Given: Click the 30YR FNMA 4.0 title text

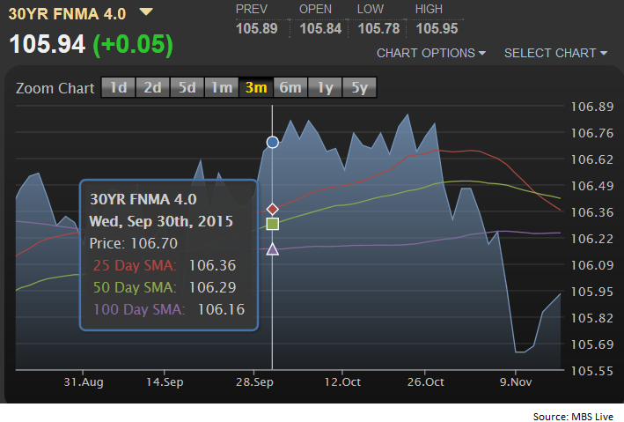Looking at the screenshot, I should (x=67, y=14).
